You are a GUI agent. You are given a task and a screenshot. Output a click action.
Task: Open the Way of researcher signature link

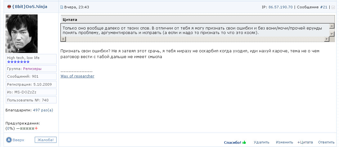click(x=78, y=76)
